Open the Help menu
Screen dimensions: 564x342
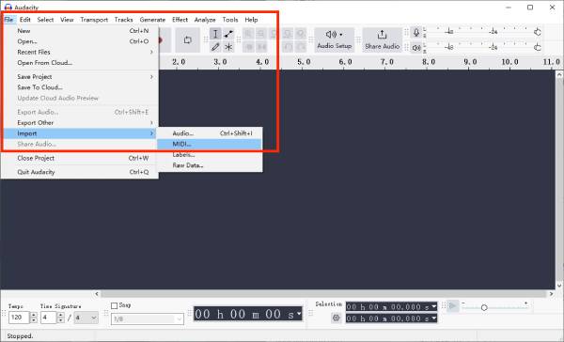(251, 20)
